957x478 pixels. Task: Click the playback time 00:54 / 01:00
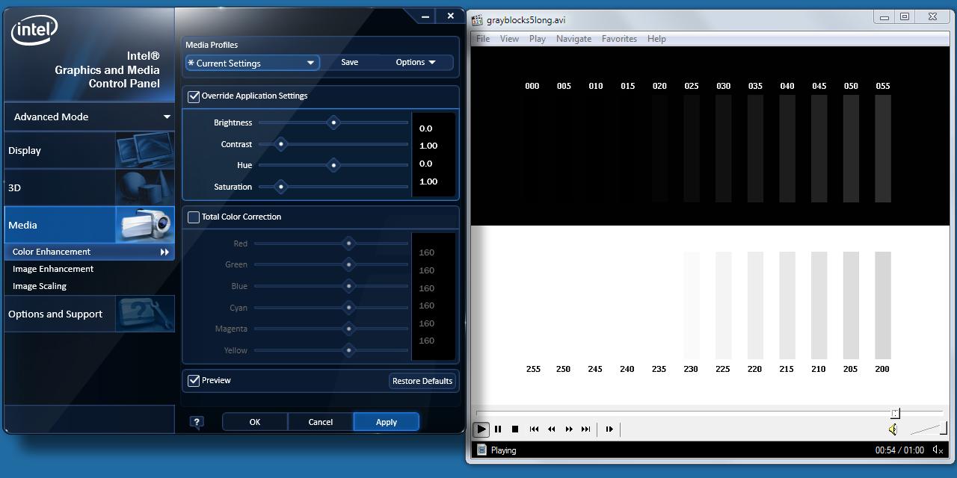click(x=899, y=450)
